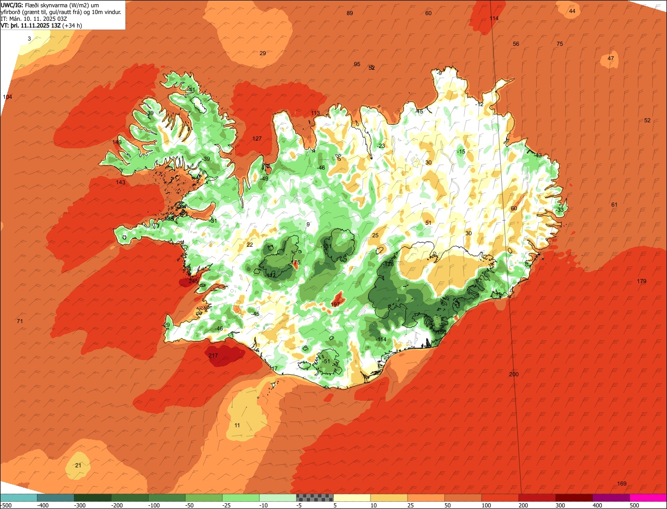Select the purple swatch between 400 and 500
The height and width of the screenshot is (509, 667).
pyautogui.click(x=611, y=498)
